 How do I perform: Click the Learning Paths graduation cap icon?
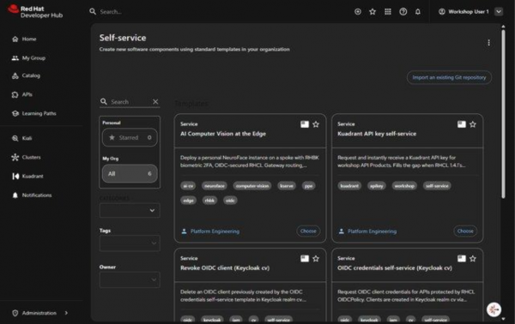[15, 113]
